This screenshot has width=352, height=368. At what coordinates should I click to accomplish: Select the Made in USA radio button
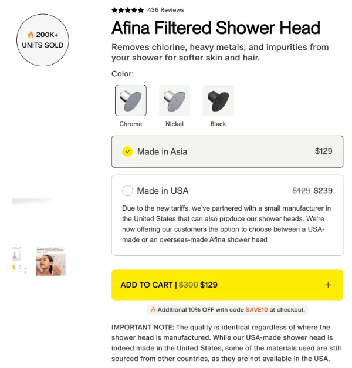tap(127, 191)
